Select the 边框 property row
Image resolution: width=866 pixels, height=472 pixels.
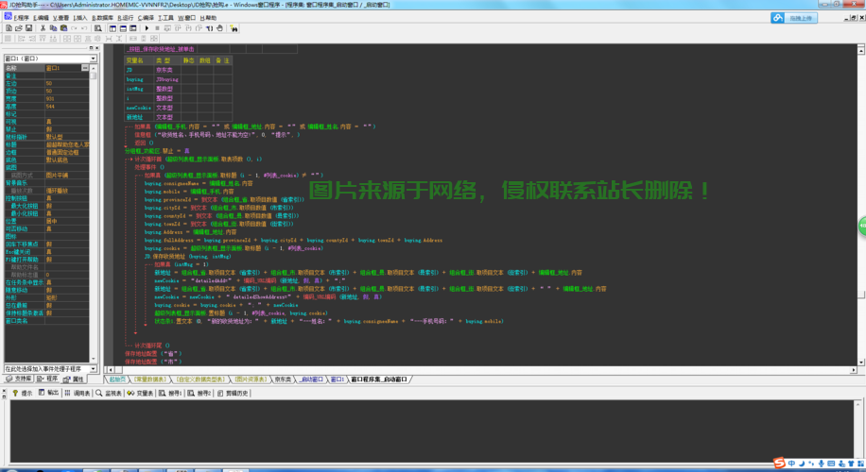(46, 152)
